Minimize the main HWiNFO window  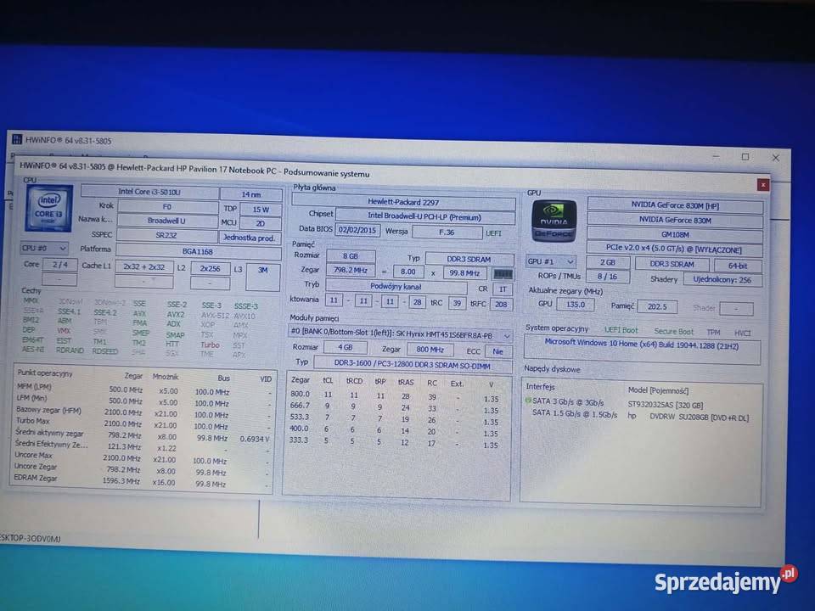pyautogui.click(x=715, y=156)
